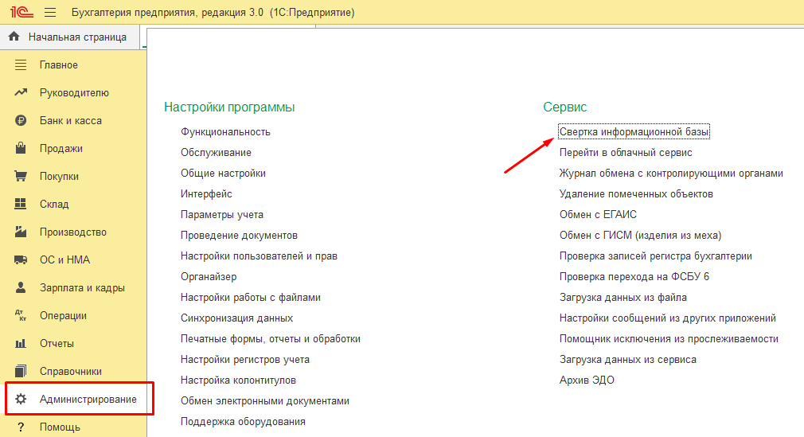This screenshot has height=437, width=804.
Task: Open the Покупки section
Action: click(59, 177)
